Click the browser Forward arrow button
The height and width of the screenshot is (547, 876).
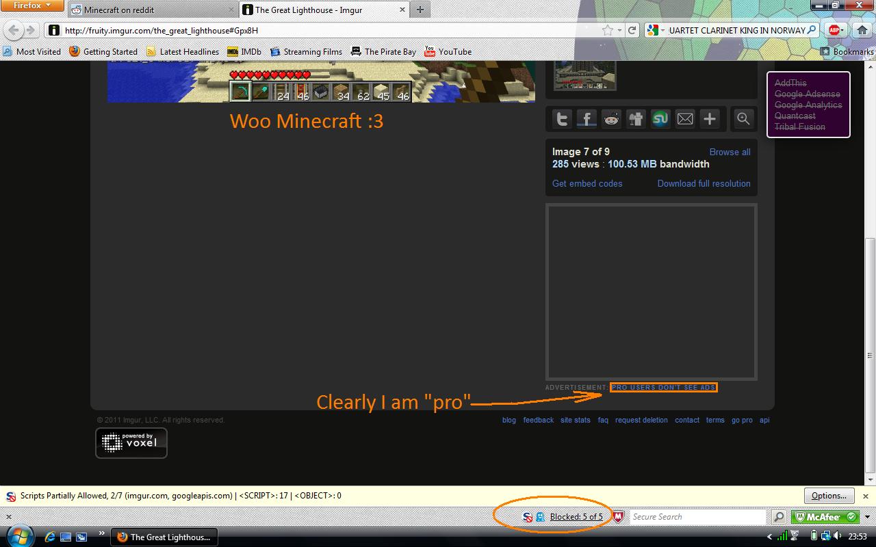[x=29, y=30]
